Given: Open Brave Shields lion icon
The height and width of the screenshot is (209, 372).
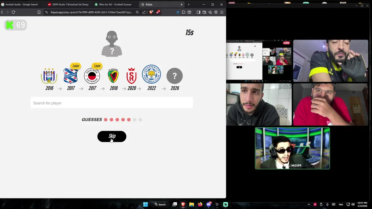Looking at the screenshot, I should coord(151,12).
